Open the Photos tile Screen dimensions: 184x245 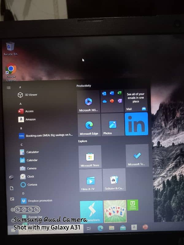(x=113, y=125)
